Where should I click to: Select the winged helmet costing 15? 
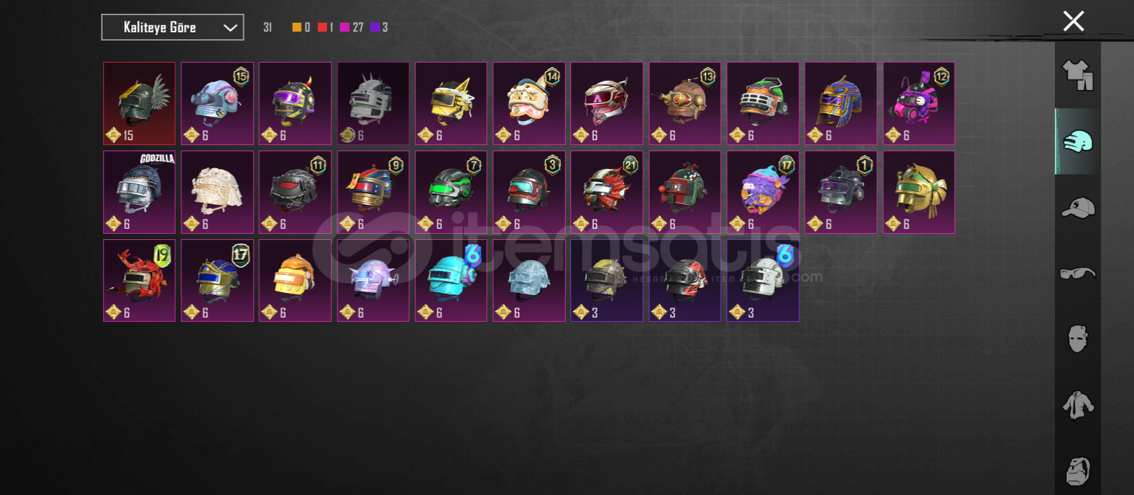[x=140, y=104]
